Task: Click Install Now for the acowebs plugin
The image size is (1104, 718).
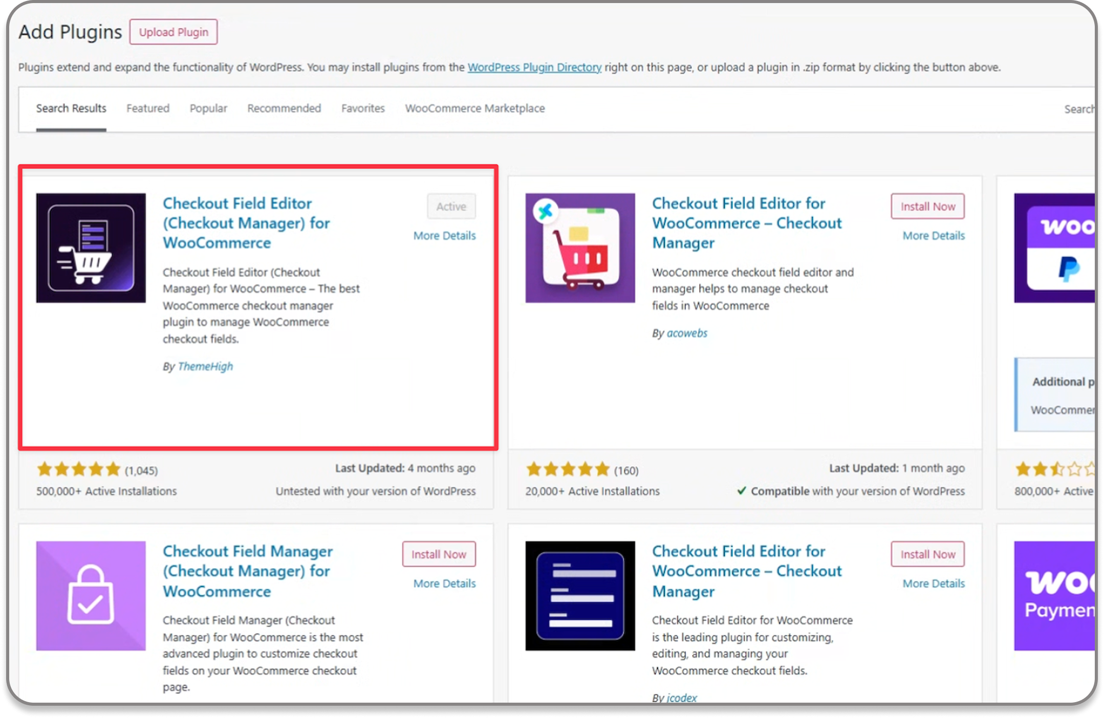Action: click(927, 207)
